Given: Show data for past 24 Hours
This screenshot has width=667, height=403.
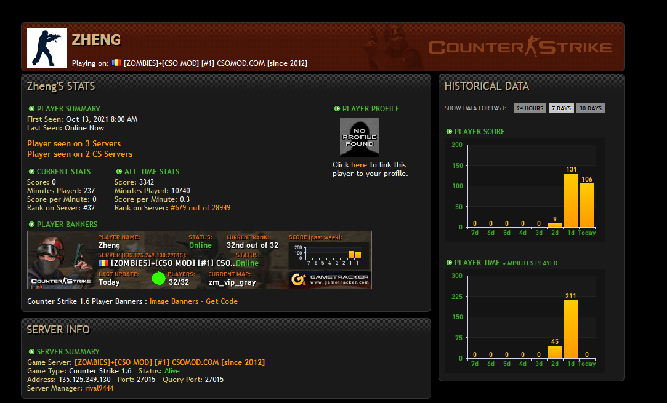Looking at the screenshot, I should (x=530, y=108).
